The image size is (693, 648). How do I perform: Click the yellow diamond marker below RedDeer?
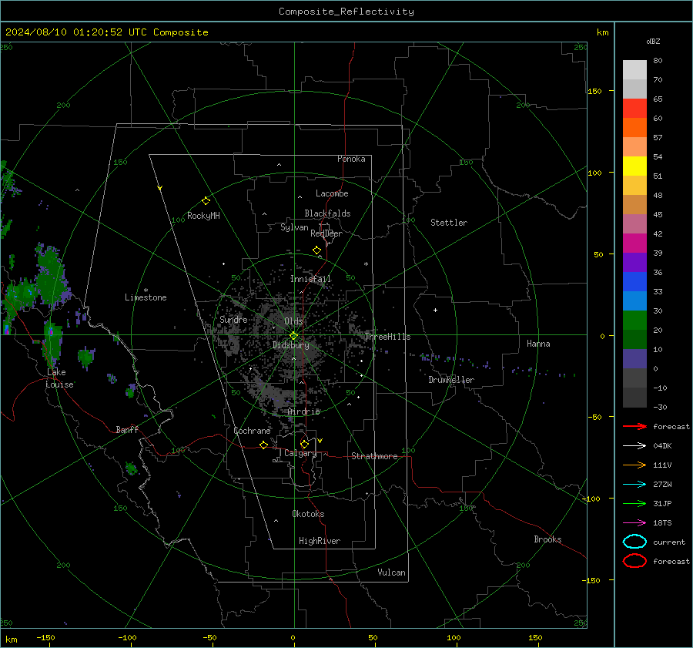316,250
